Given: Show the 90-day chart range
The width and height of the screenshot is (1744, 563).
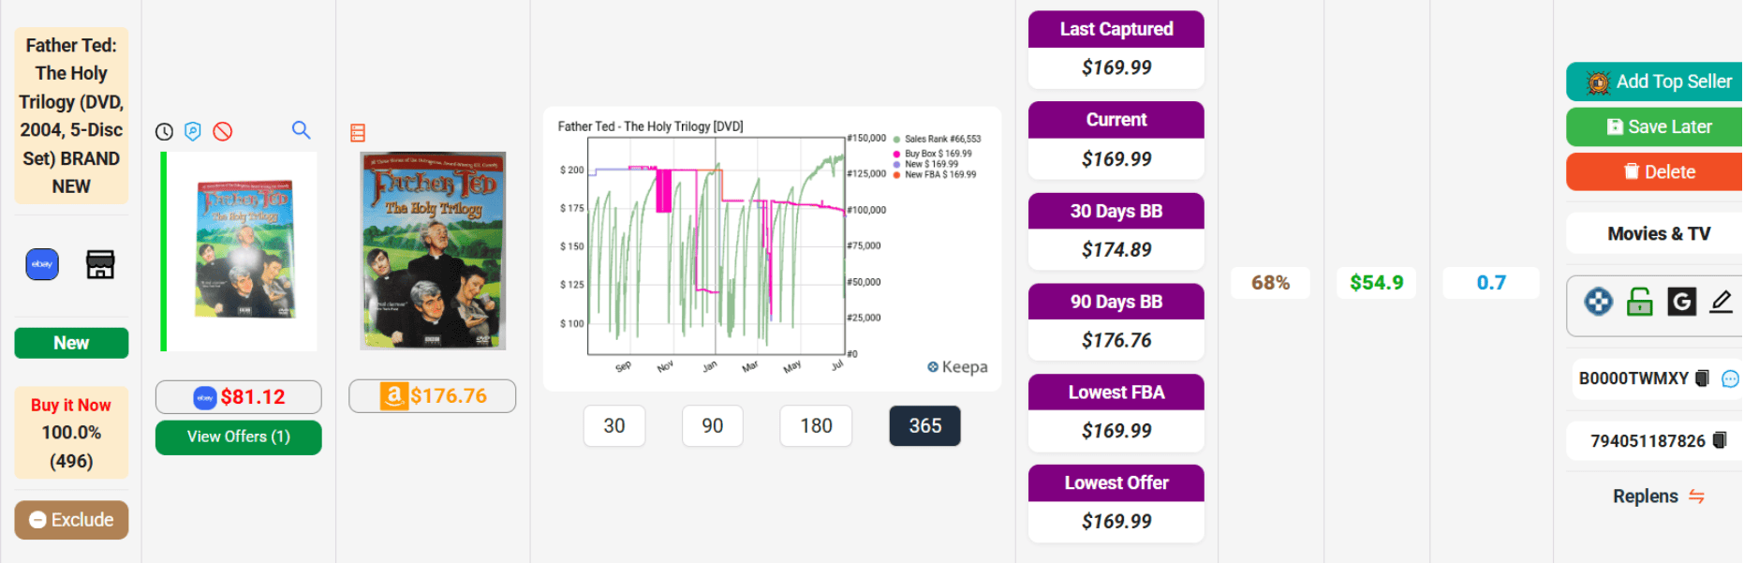Looking at the screenshot, I should tap(713, 426).
